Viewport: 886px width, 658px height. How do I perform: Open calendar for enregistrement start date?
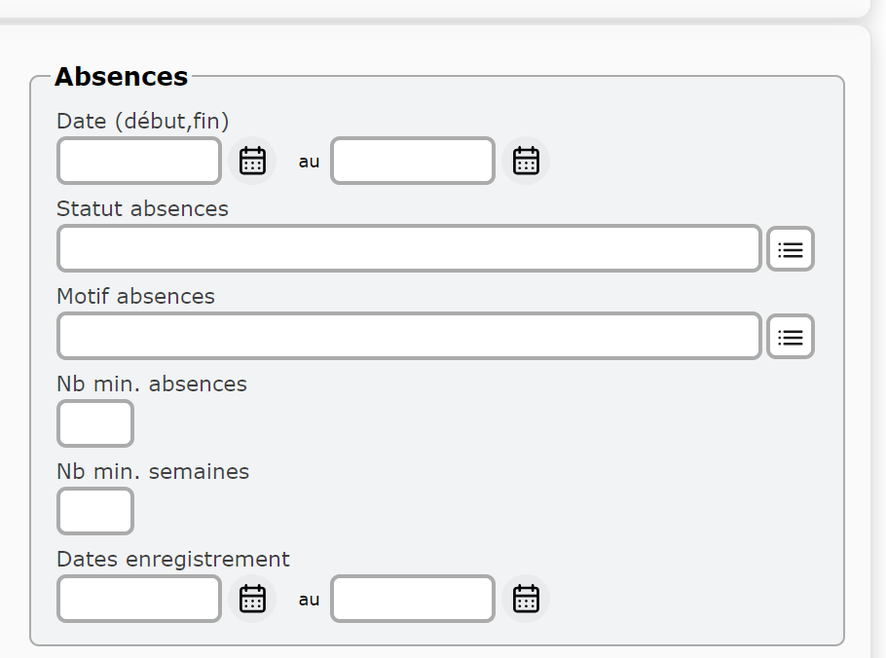tap(252, 599)
